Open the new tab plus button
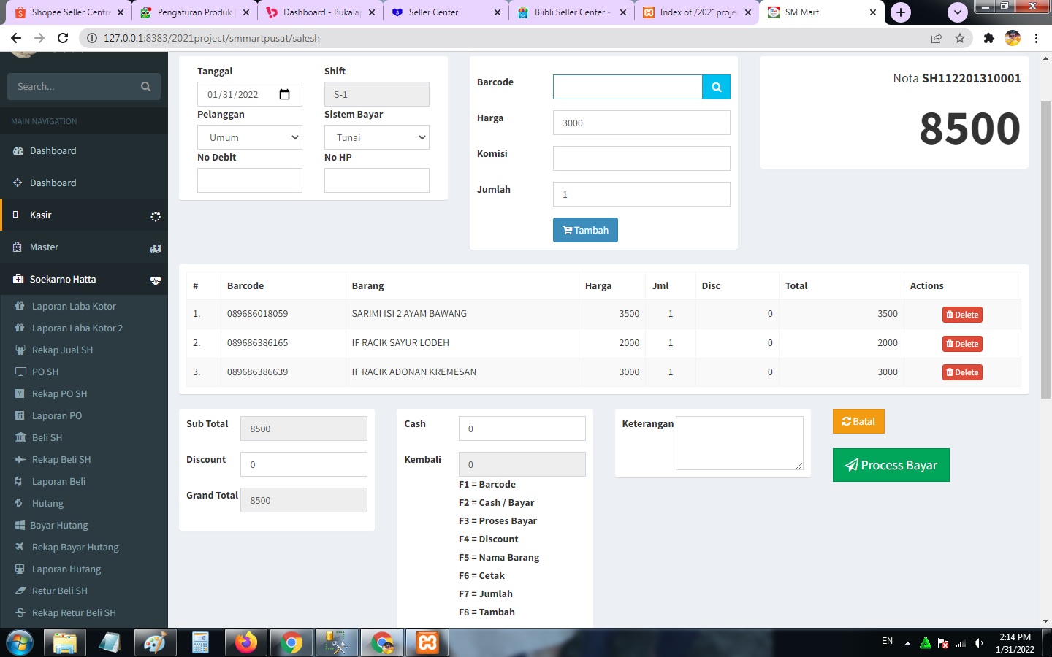1052x657 pixels. point(901,12)
